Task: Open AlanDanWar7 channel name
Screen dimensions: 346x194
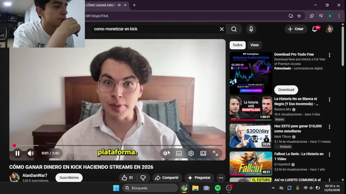Action: pos(35,175)
